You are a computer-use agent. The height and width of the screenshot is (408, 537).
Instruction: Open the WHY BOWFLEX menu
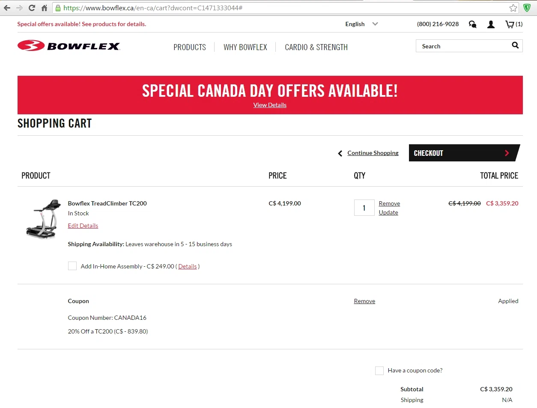[x=245, y=47]
